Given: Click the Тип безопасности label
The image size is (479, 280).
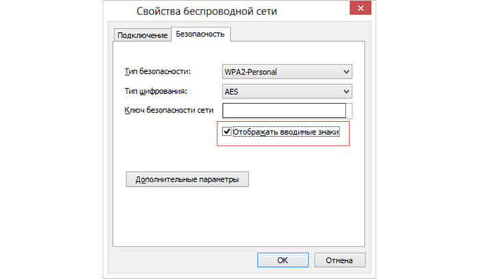Looking at the screenshot, I should pos(158,71).
